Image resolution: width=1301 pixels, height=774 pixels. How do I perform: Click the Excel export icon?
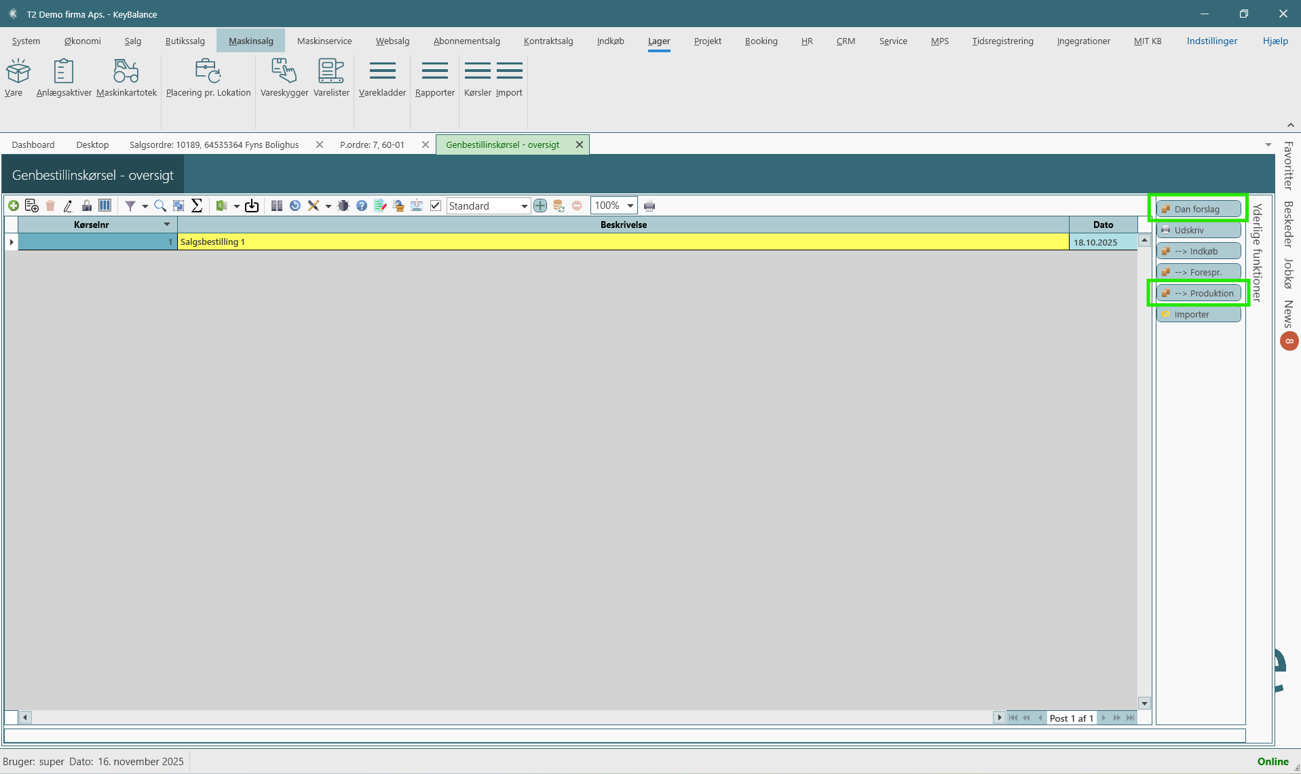pos(221,206)
